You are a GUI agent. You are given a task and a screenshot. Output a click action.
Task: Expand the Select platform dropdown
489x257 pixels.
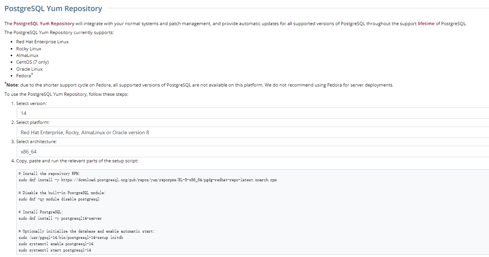[x=253, y=132]
